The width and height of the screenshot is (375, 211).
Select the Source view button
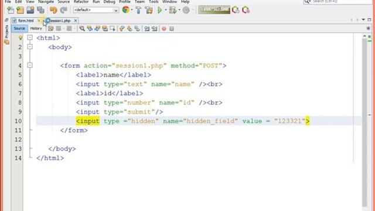click(x=19, y=29)
